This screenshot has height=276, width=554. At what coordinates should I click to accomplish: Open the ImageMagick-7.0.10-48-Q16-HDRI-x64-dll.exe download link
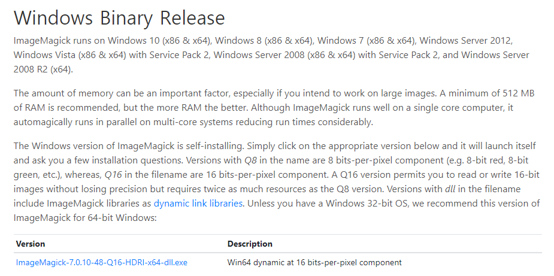[102, 263]
